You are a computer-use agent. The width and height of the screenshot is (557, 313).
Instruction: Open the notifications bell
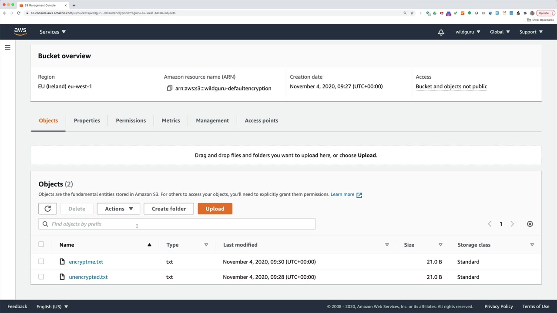point(441,32)
